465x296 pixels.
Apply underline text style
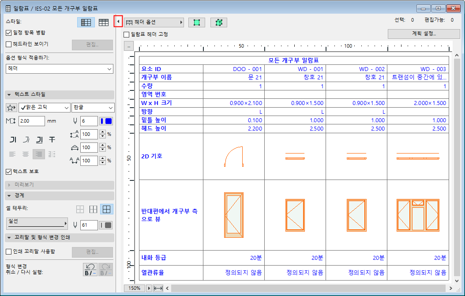(x=39, y=139)
